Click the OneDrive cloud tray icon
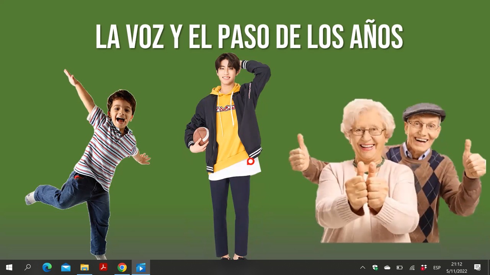Screen dimensions: 490x275 pos(387,267)
